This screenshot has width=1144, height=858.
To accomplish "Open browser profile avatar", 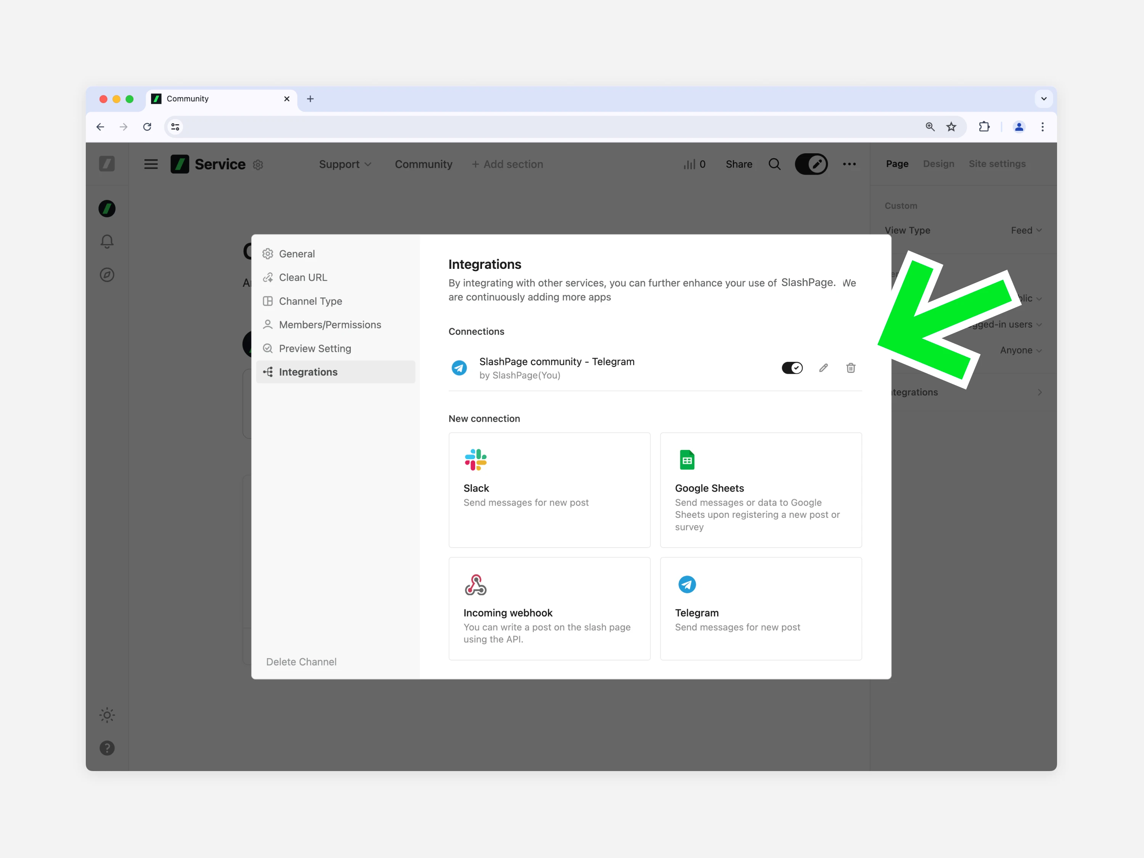I will pyautogui.click(x=1019, y=127).
